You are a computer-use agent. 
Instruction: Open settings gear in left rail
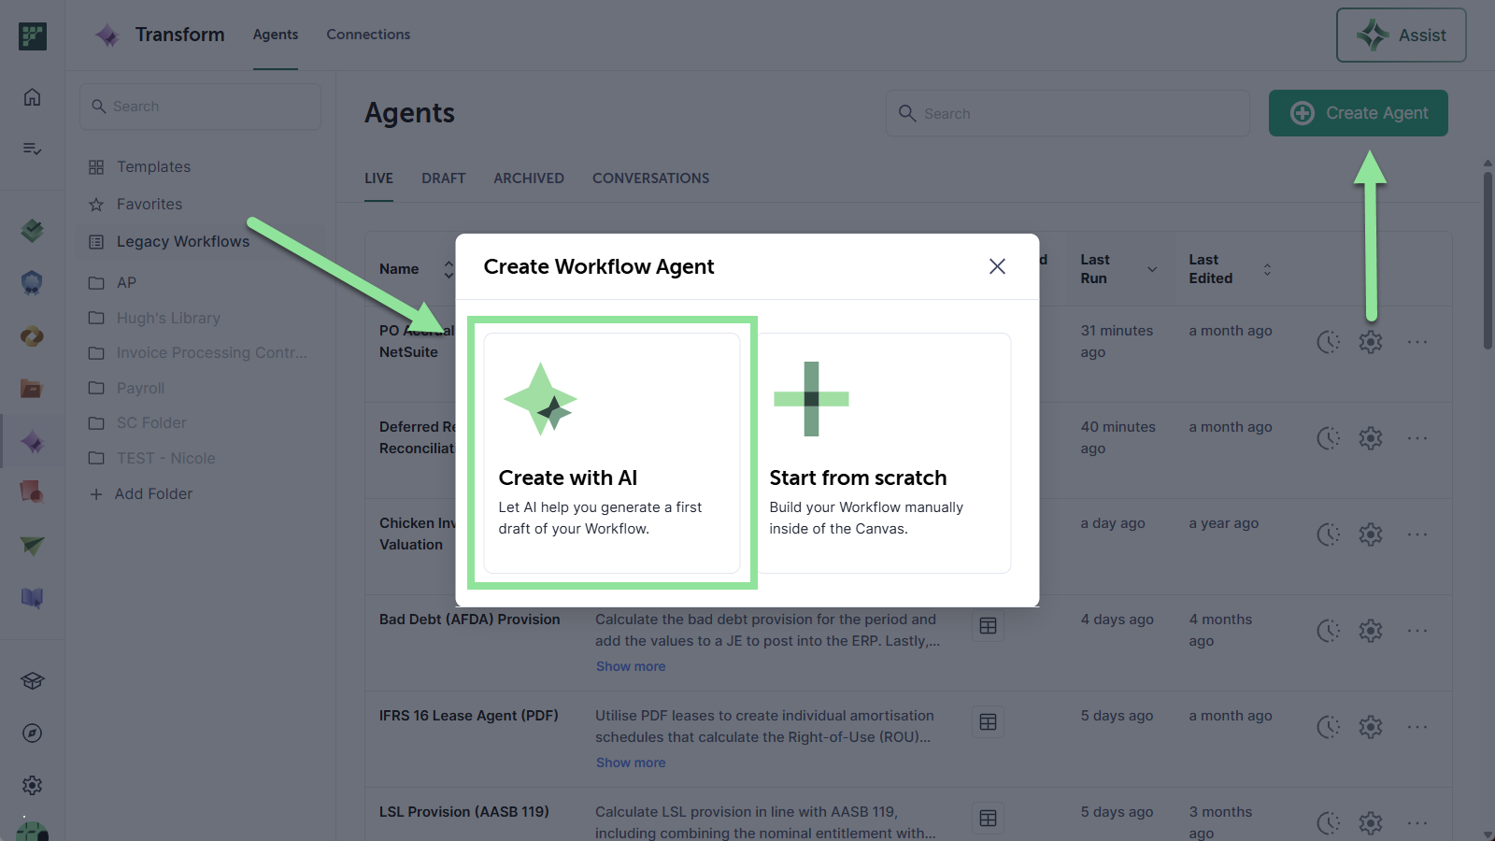click(32, 786)
